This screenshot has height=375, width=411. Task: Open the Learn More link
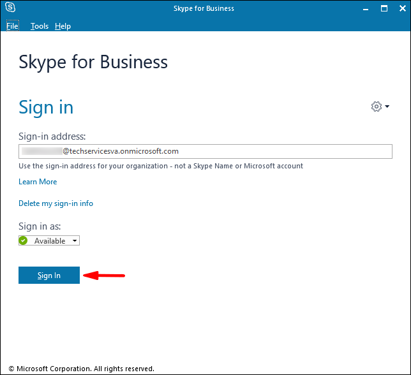[38, 182]
